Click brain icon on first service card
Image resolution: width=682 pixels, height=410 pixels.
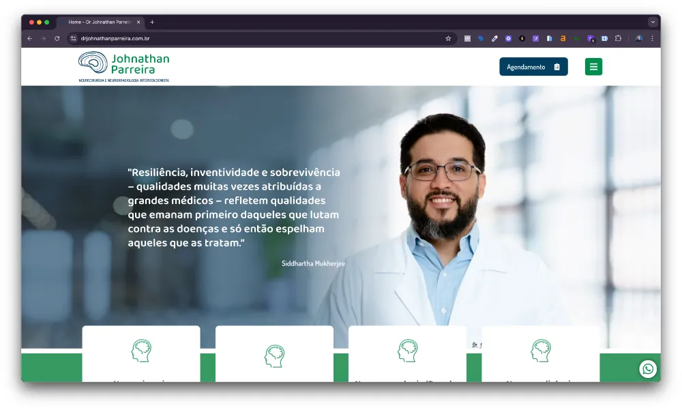[x=141, y=351]
